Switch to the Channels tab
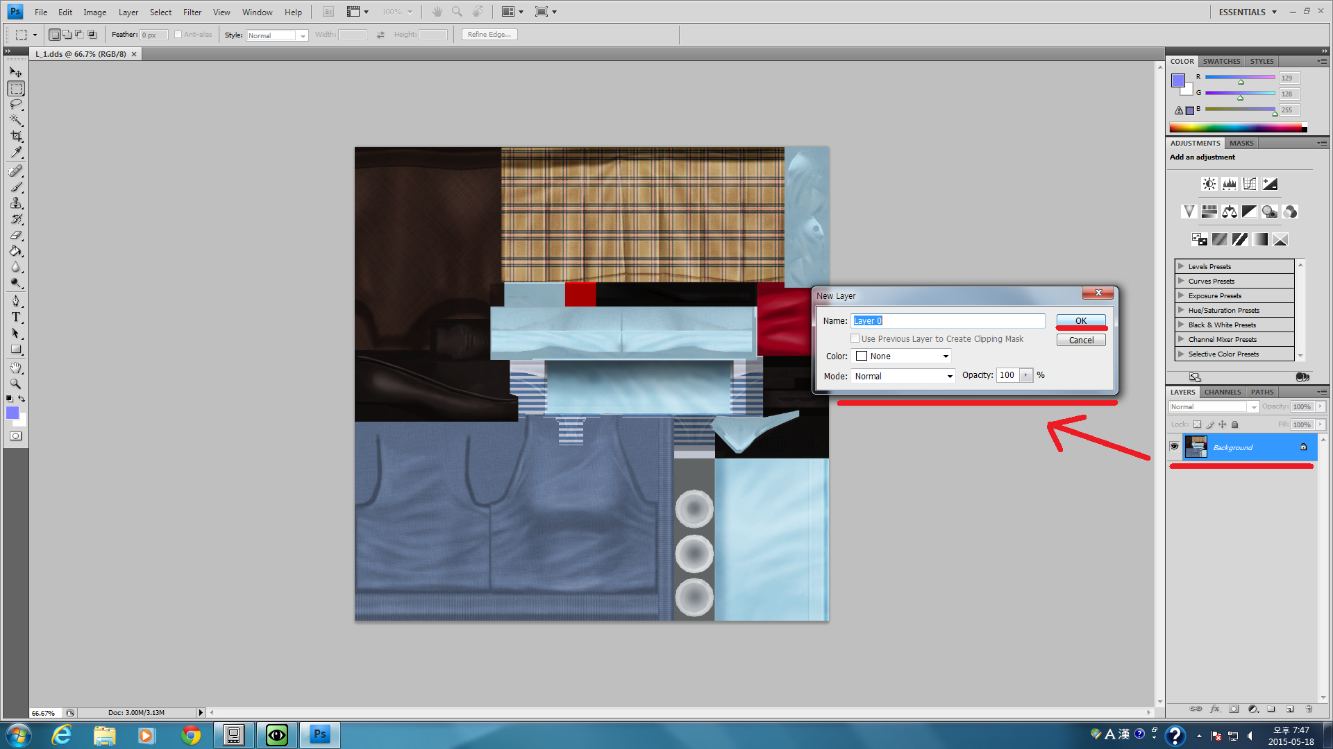1333x749 pixels. (1223, 392)
